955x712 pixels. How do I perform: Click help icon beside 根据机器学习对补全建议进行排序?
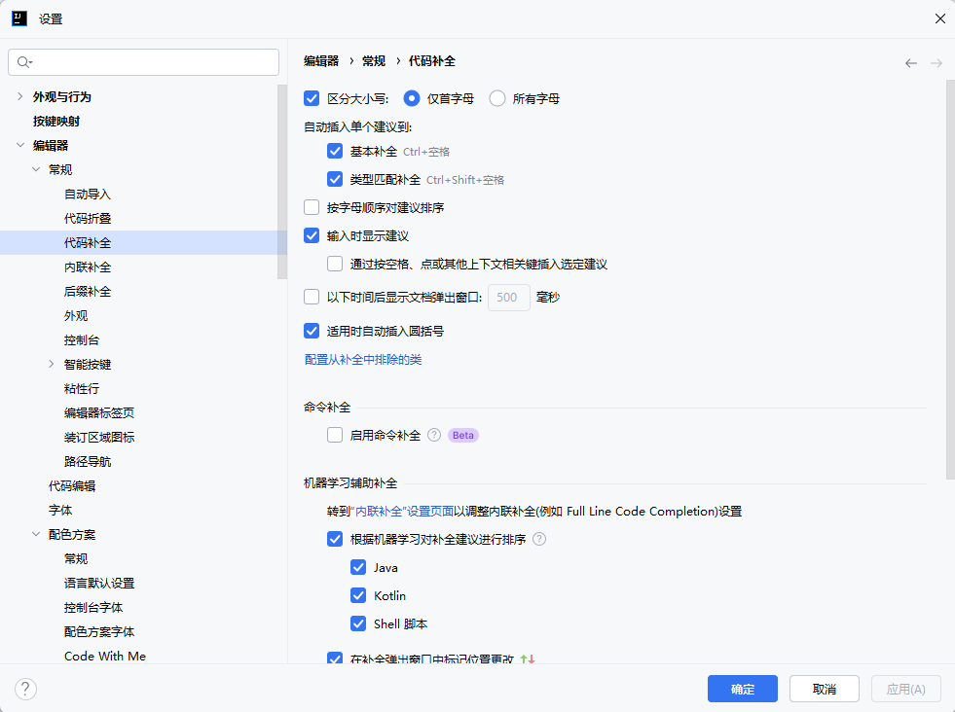(539, 540)
